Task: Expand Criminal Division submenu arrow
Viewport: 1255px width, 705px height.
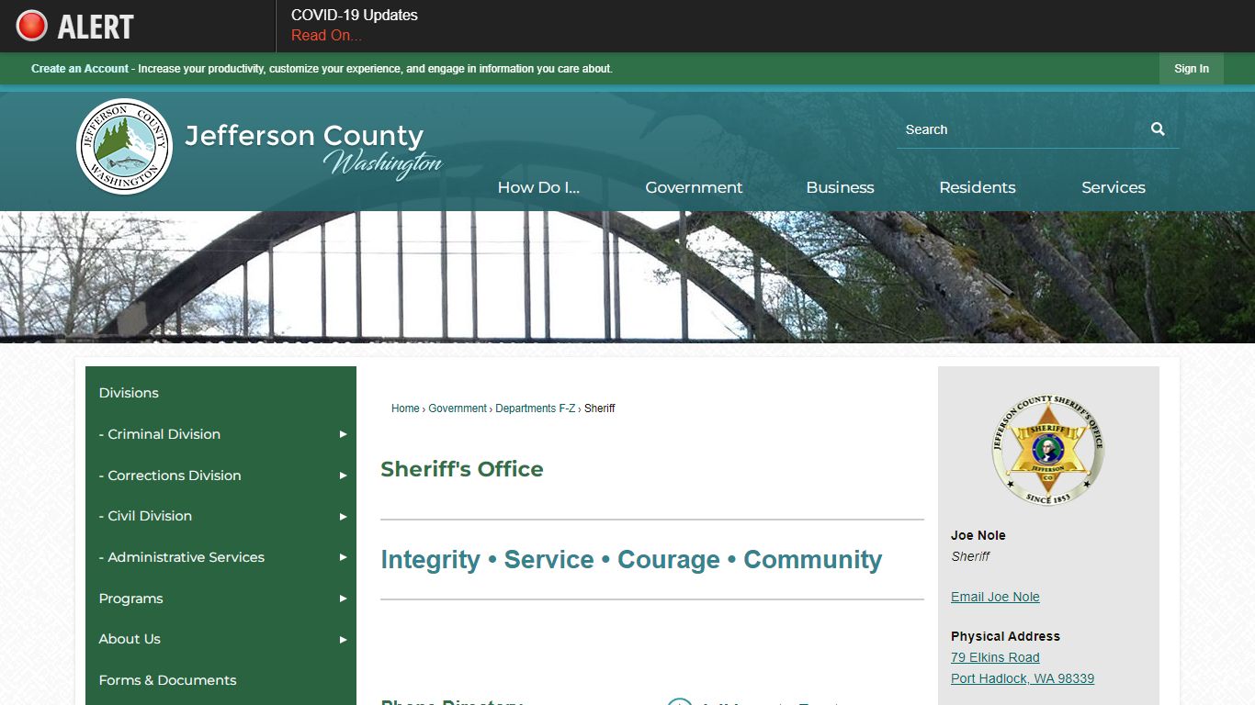Action: 343,434
